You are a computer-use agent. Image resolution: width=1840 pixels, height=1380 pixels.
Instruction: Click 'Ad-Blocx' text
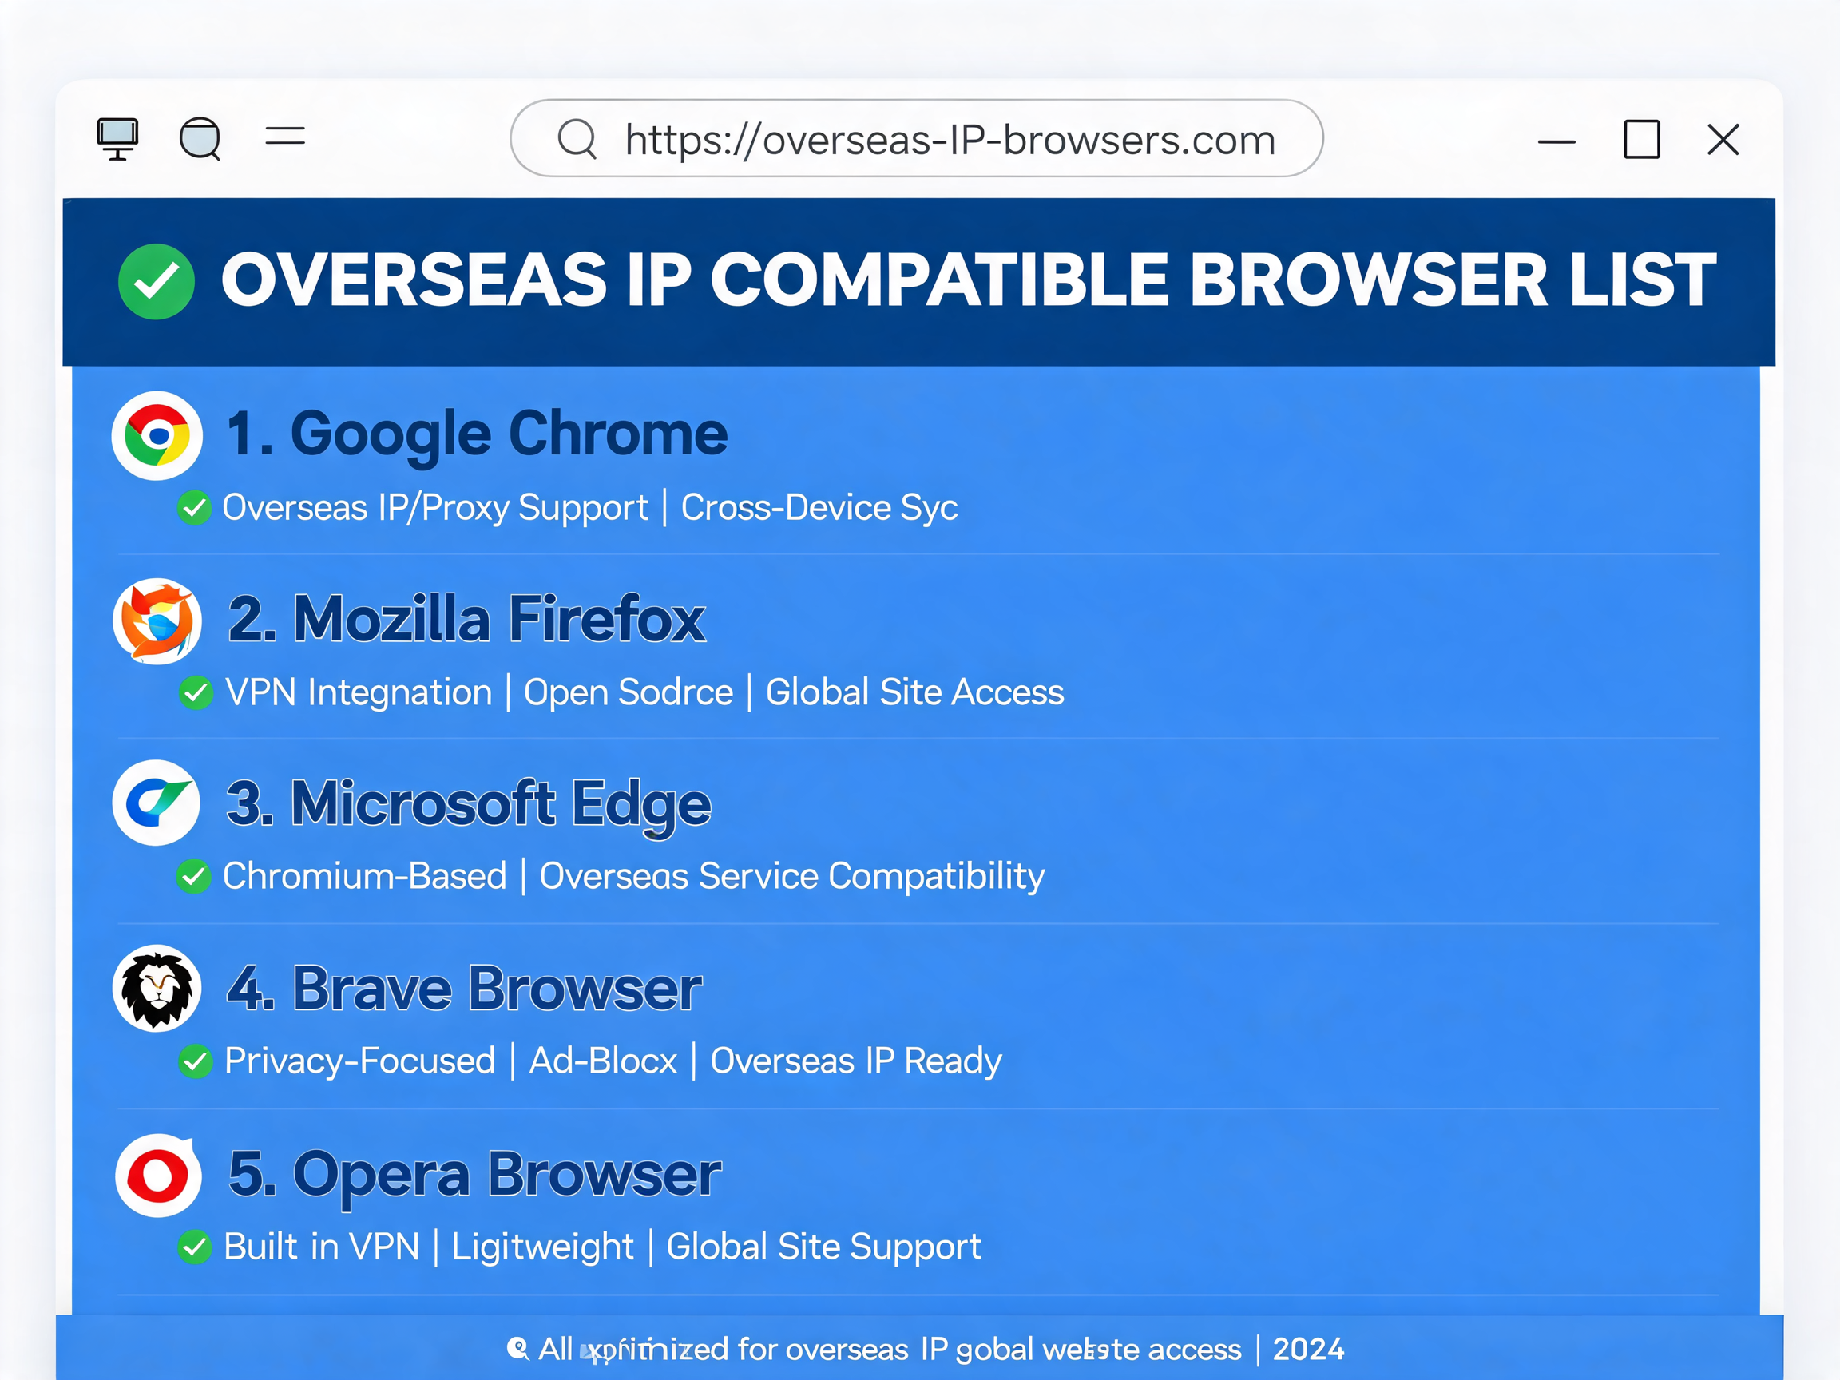(603, 1061)
